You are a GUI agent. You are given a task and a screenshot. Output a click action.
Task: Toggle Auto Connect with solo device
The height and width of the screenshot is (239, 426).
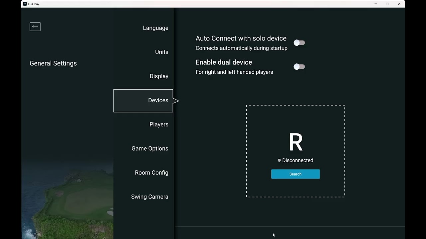(x=299, y=43)
